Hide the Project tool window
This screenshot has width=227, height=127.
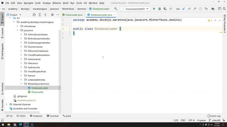(x=58, y=15)
